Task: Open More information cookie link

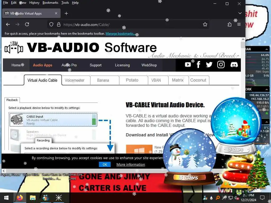Action: 131,164
